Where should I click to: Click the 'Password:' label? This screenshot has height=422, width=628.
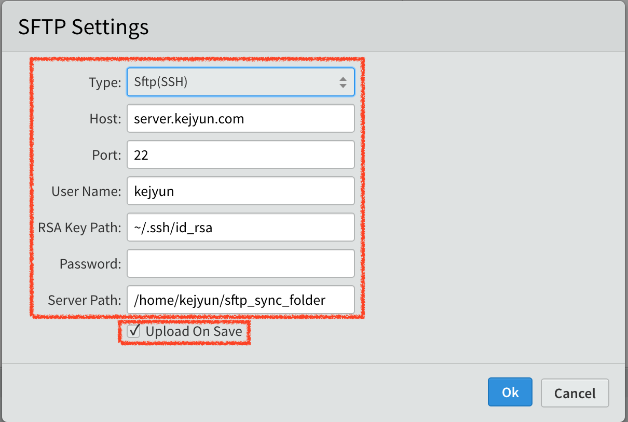90,264
